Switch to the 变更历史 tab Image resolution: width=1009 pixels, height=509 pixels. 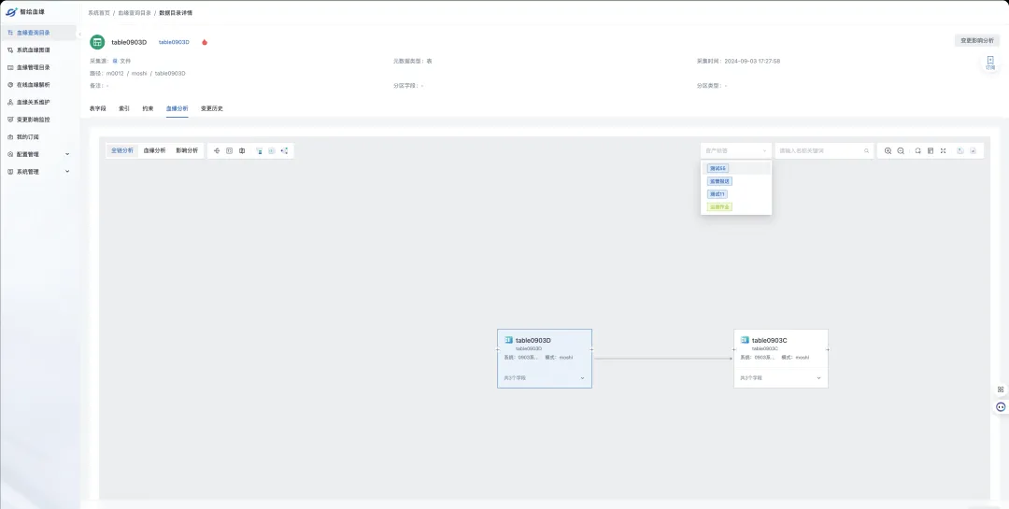click(212, 108)
